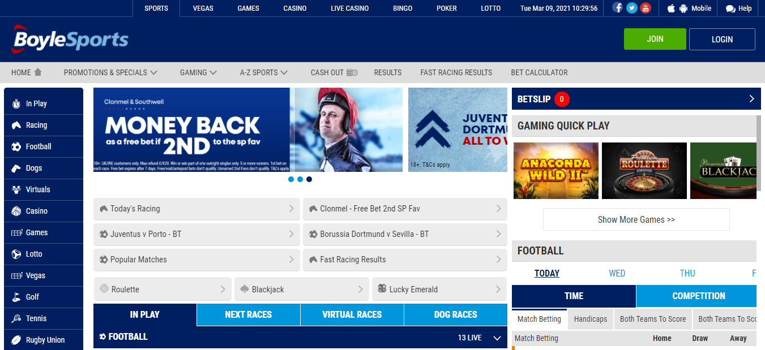The height and width of the screenshot is (350, 765).
Task: Open Clonmel - Free Bet 2nd SP Fav link
Action: click(x=405, y=209)
